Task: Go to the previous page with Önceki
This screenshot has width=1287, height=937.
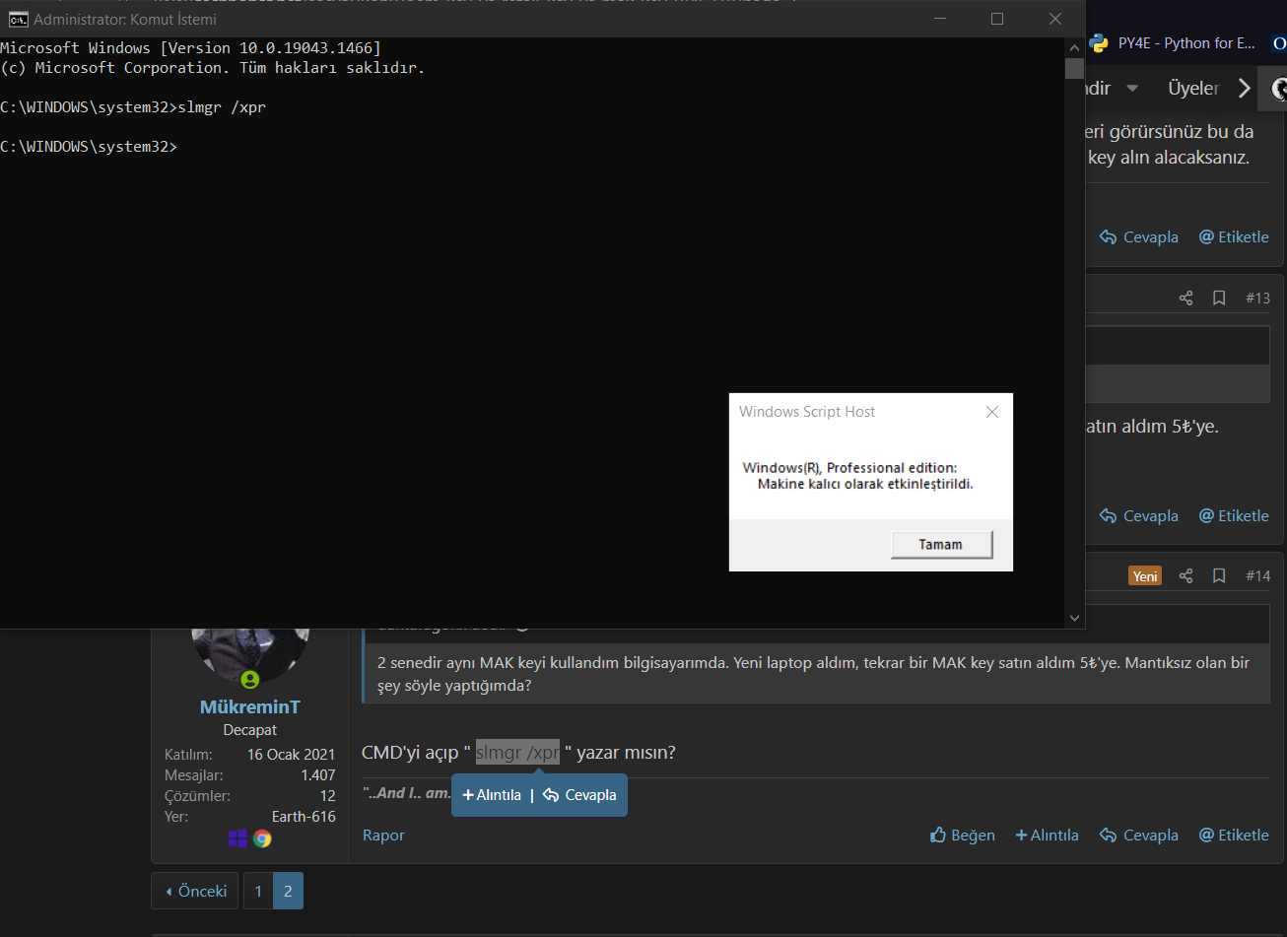Action: 197,891
